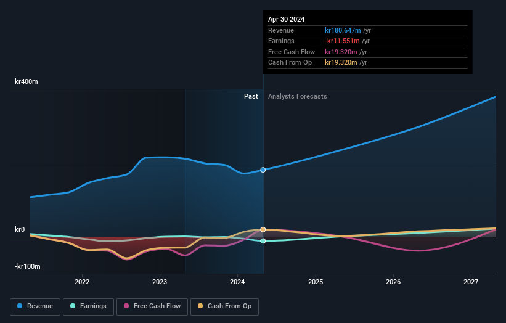Toggle the Free Cash Flow legend button

(152, 306)
